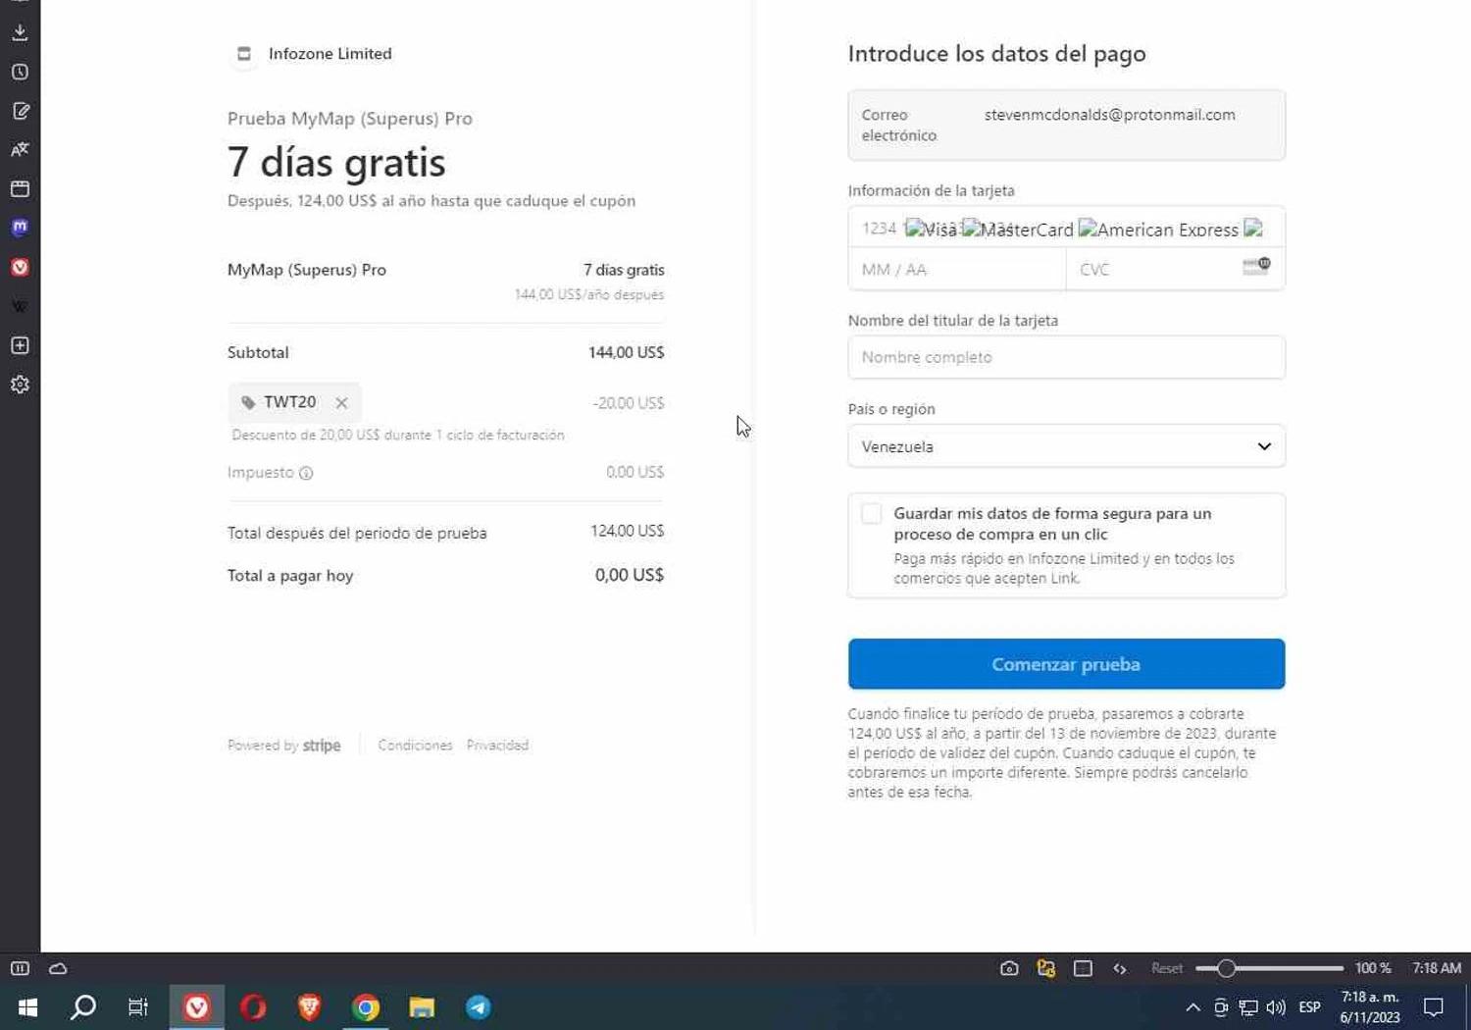Viewport: 1471px width, 1030px height.
Task: Click the 100 % zoom value
Action: click(x=1373, y=968)
